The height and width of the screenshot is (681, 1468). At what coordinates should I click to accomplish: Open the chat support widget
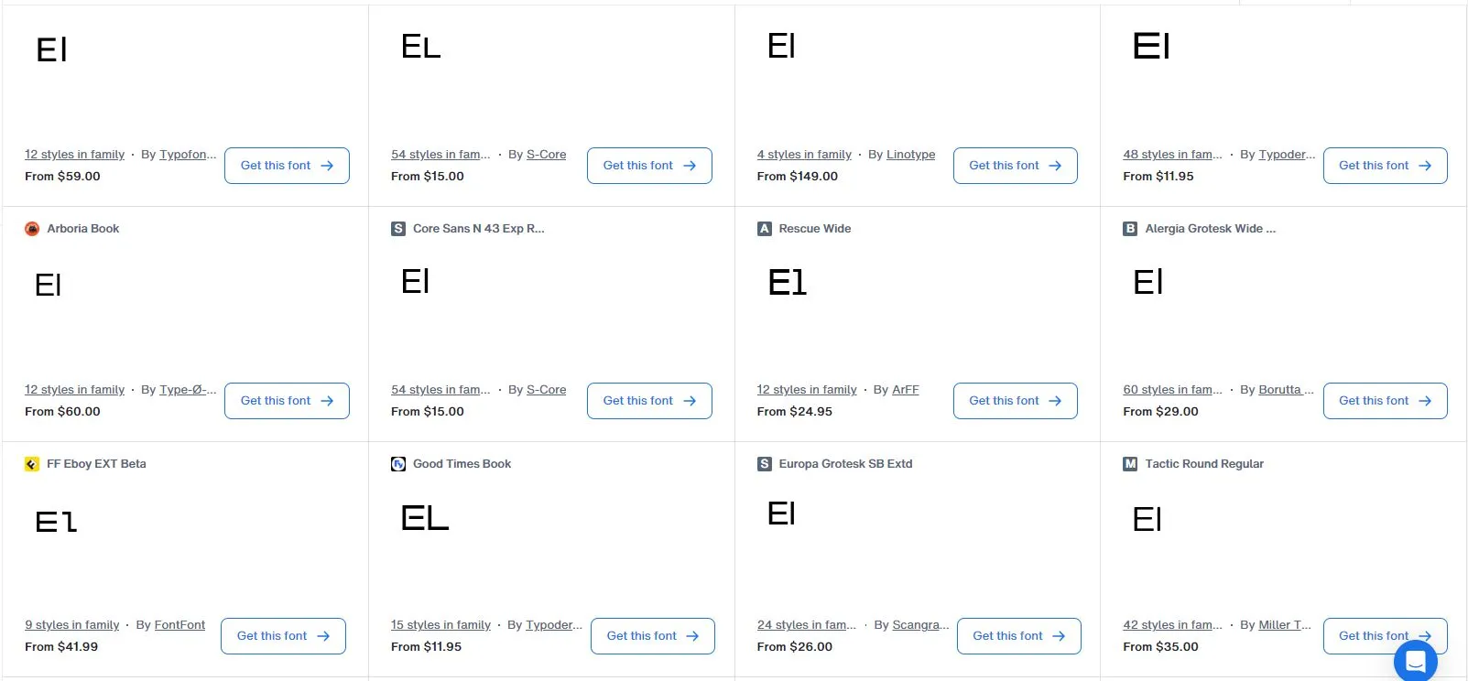pos(1415,660)
